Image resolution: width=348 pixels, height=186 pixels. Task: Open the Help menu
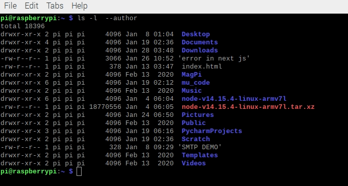pyautogui.click(x=80, y=6)
